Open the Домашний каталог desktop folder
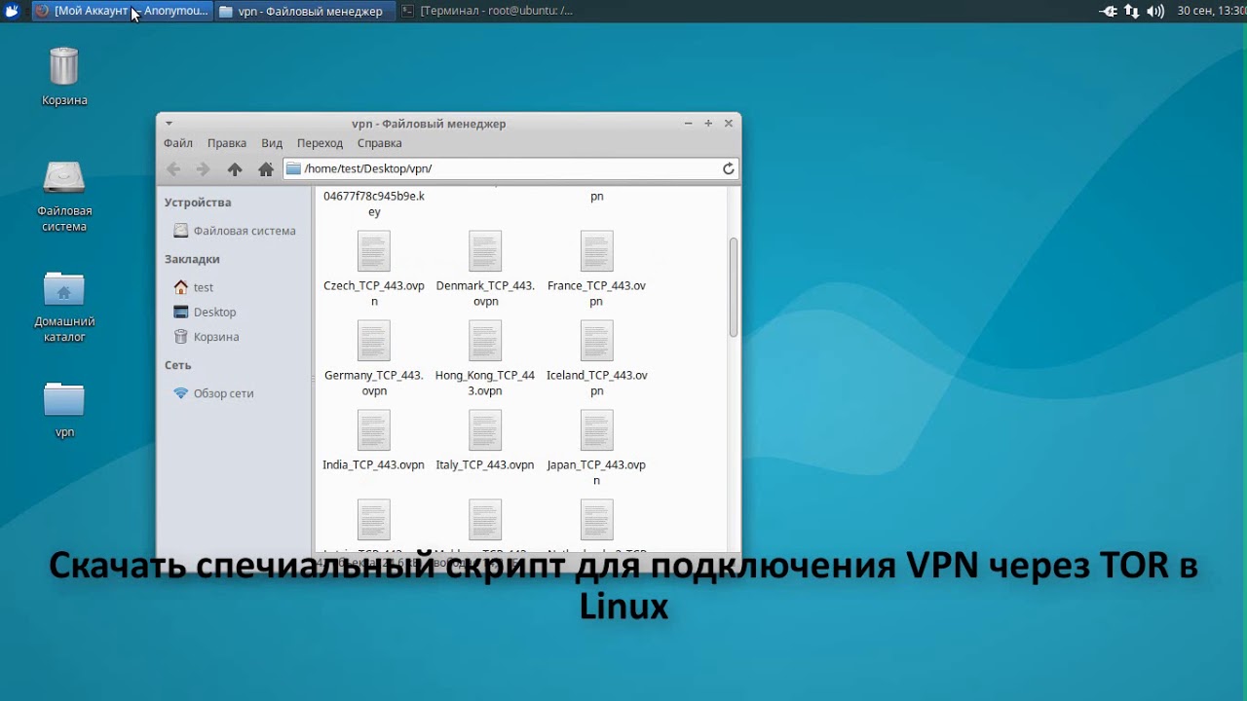 coord(64,289)
